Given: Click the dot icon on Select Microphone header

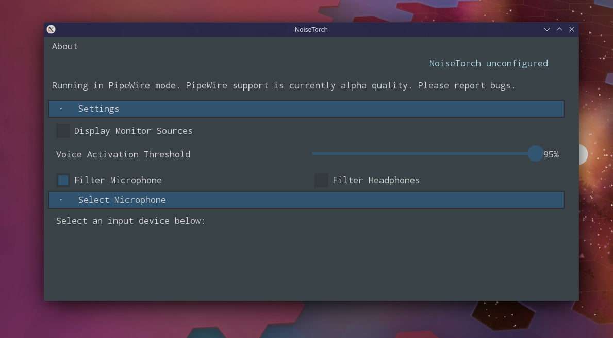Looking at the screenshot, I should pyautogui.click(x=61, y=200).
